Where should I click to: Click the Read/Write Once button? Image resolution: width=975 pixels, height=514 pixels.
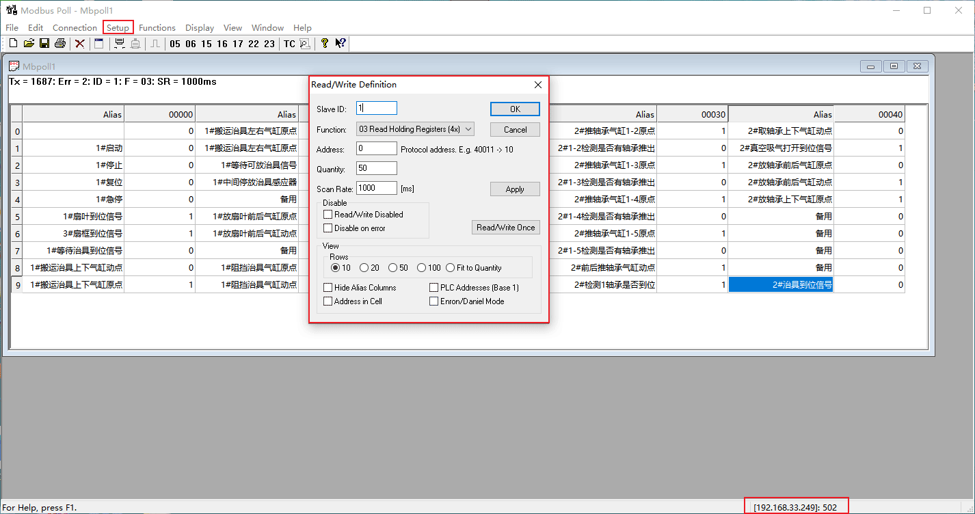[x=506, y=228]
